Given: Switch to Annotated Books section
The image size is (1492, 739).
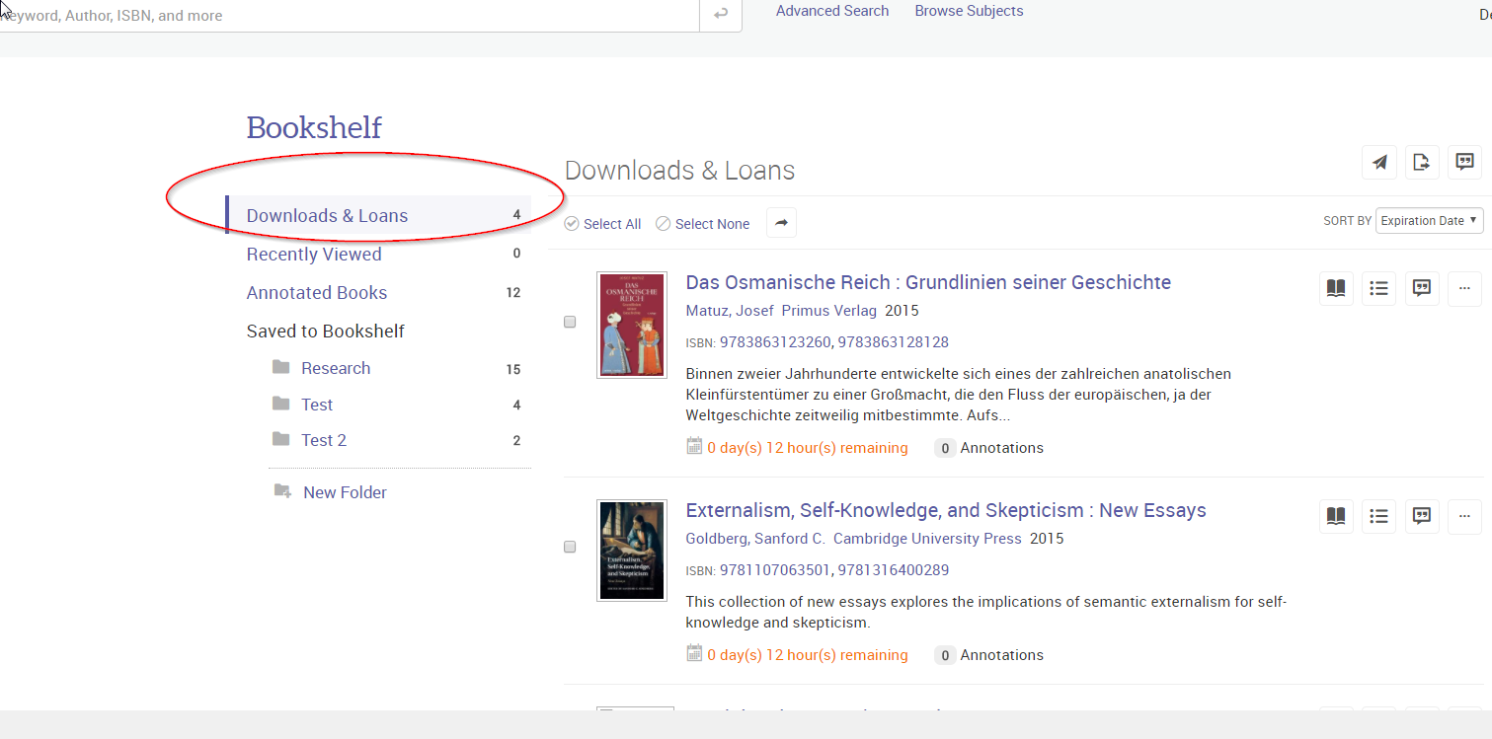Looking at the screenshot, I should (x=317, y=293).
